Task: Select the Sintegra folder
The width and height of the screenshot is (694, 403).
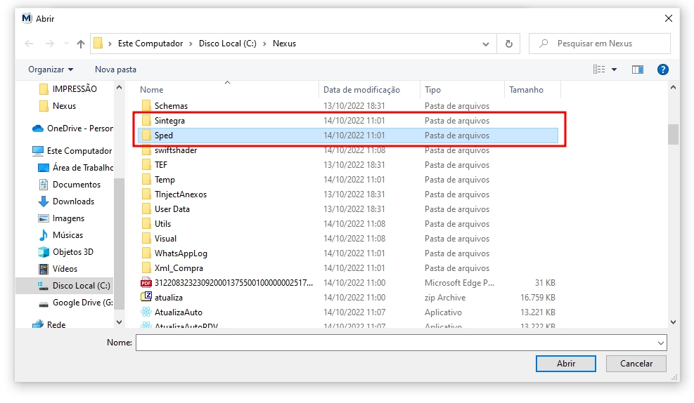Action: coord(169,121)
